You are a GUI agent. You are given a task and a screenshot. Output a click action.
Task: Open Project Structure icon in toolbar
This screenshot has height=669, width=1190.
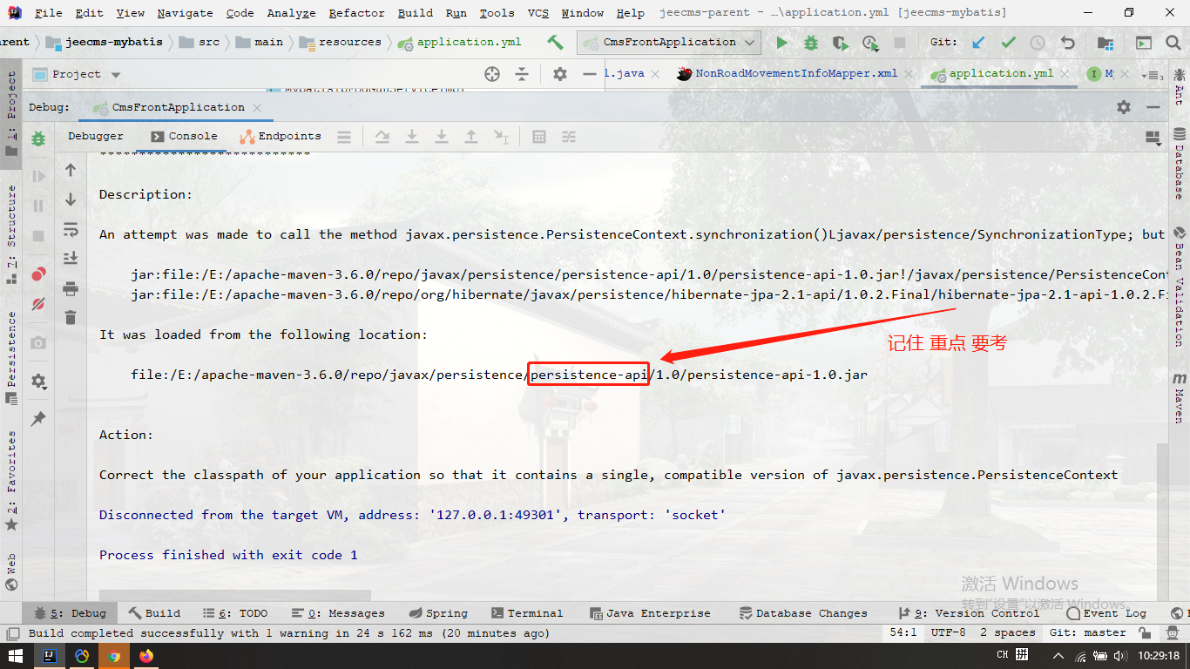coord(1105,42)
